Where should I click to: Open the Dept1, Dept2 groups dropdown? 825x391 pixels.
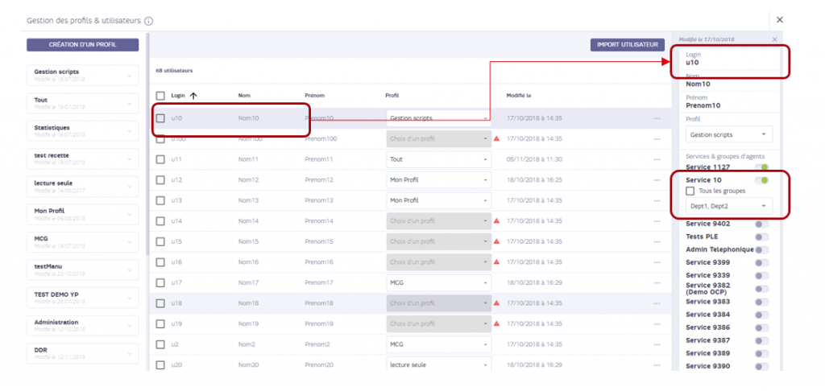(x=729, y=206)
